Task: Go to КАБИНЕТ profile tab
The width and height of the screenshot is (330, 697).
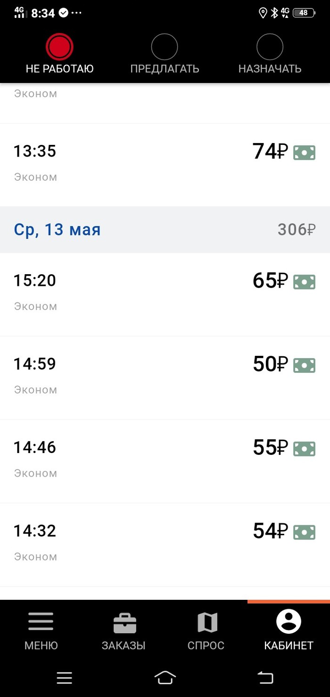Action: [289, 623]
